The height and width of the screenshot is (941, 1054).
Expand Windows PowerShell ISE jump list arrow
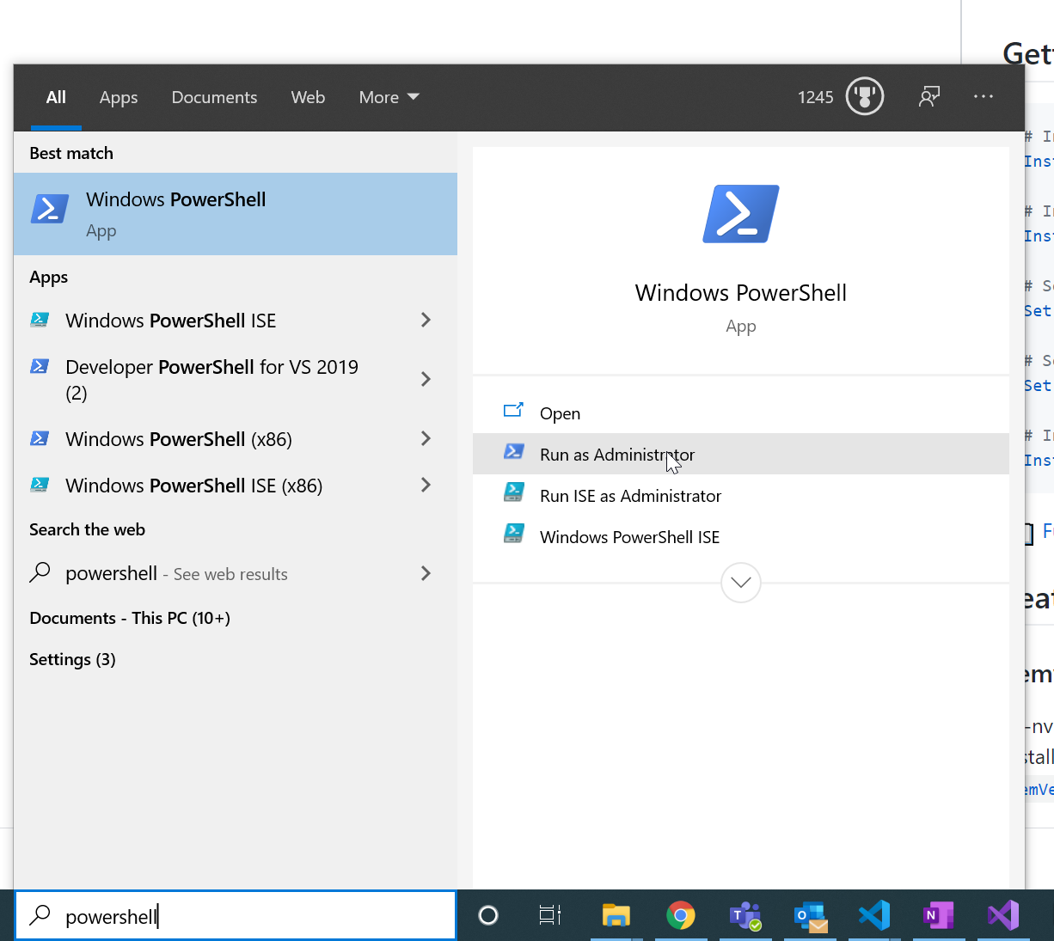[x=426, y=320]
